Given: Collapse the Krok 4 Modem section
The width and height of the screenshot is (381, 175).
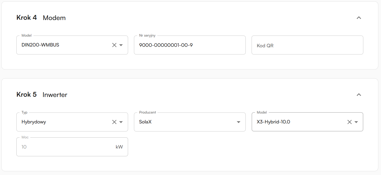Looking at the screenshot, I should (359, 18).
